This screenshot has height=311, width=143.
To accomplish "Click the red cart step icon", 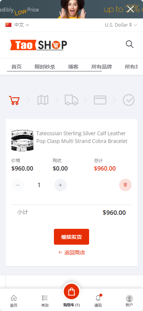I will coord(14,100).
